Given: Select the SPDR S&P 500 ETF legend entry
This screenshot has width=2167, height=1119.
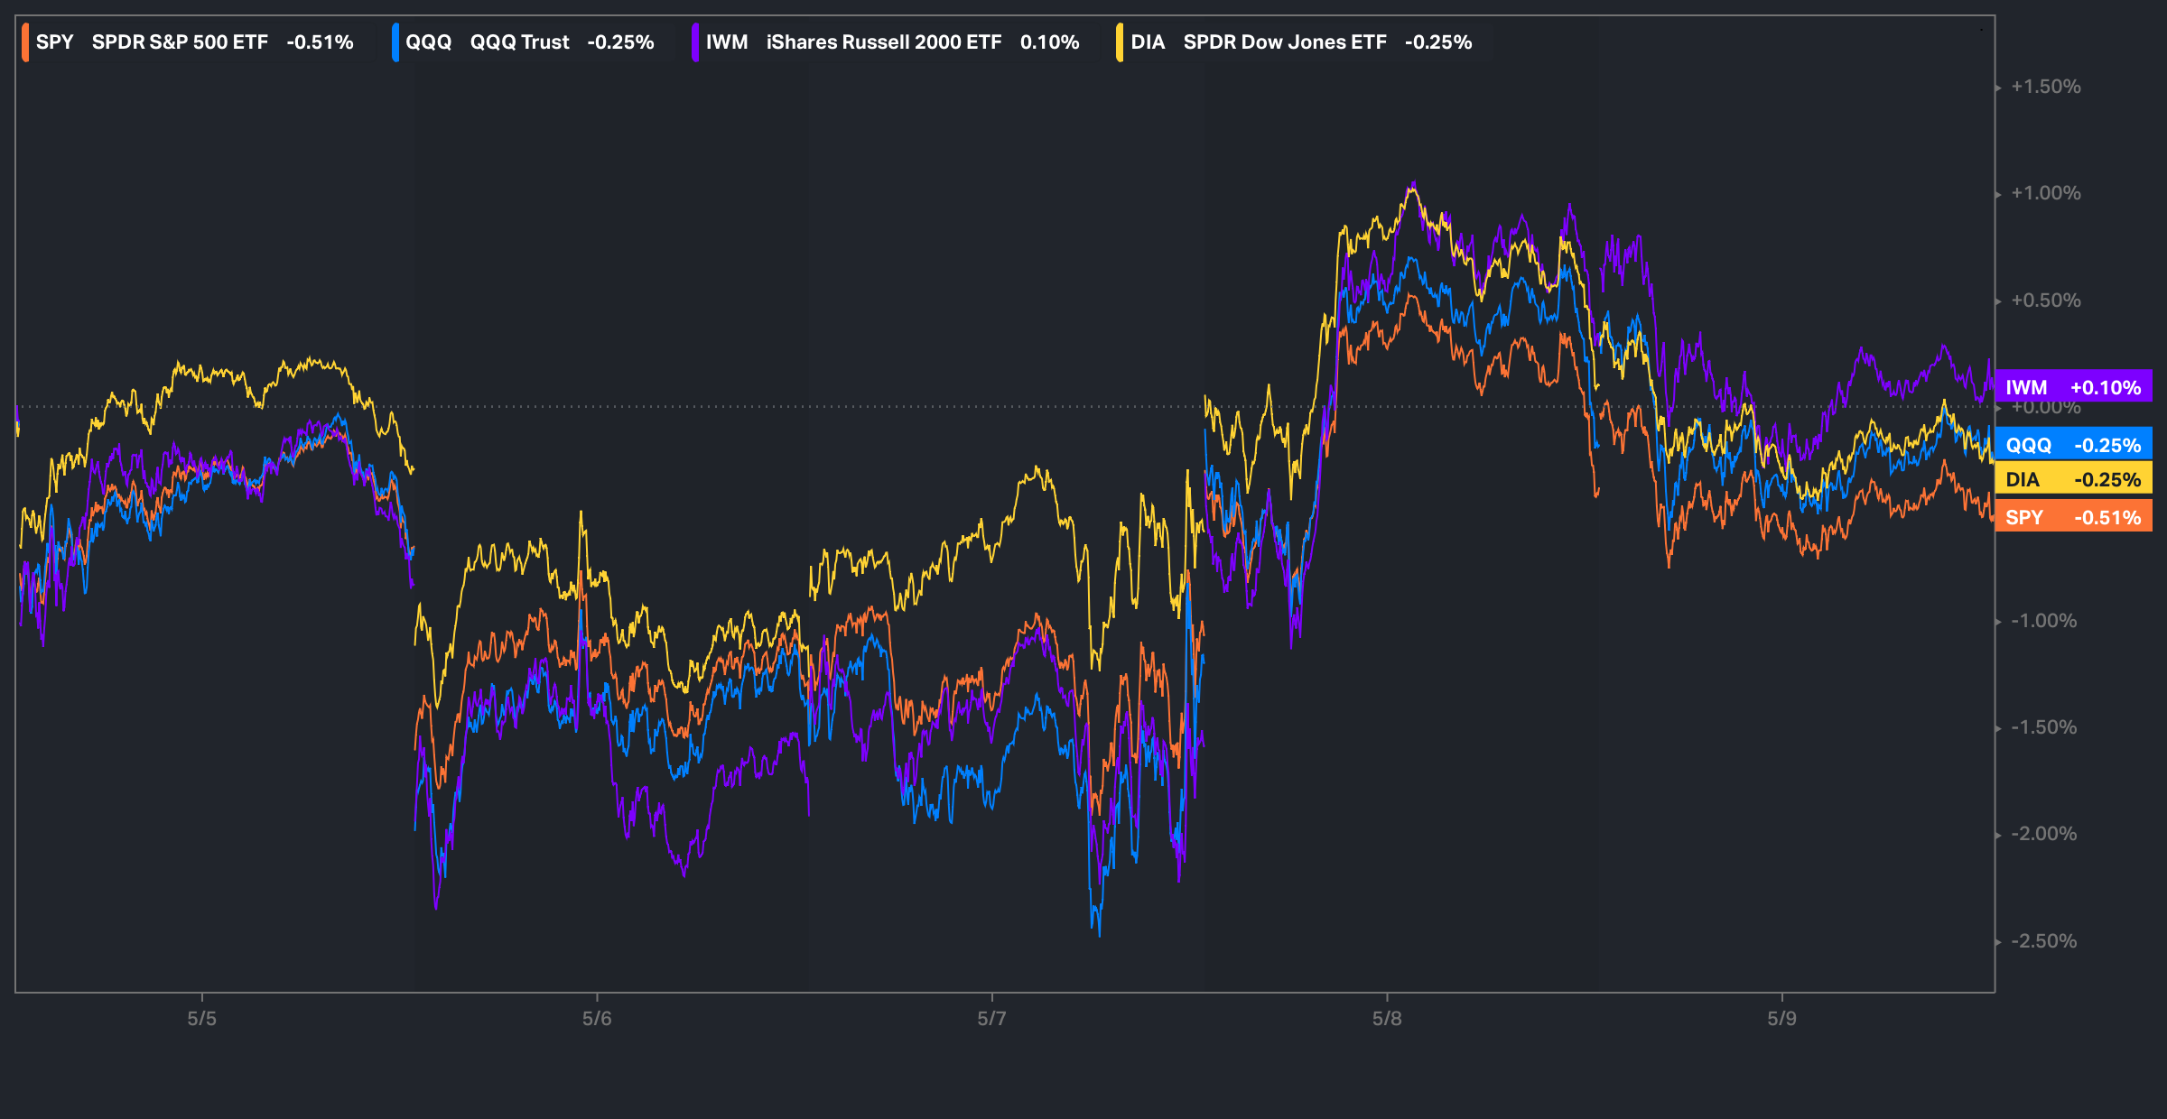Looking at the screenshot, I should (180, 42).
